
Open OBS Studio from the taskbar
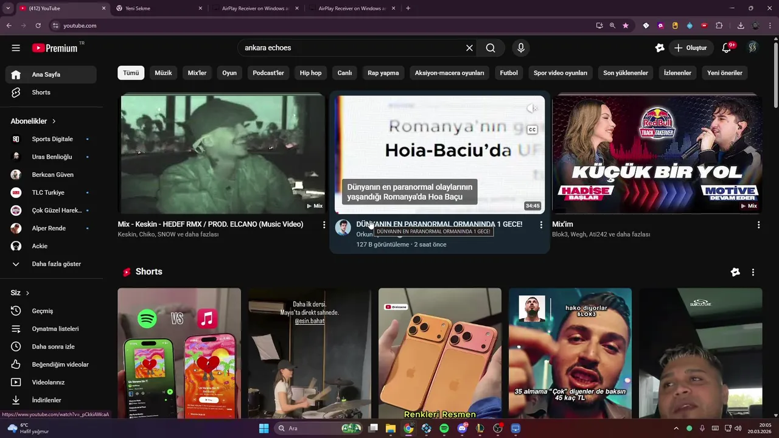point(498,428)
